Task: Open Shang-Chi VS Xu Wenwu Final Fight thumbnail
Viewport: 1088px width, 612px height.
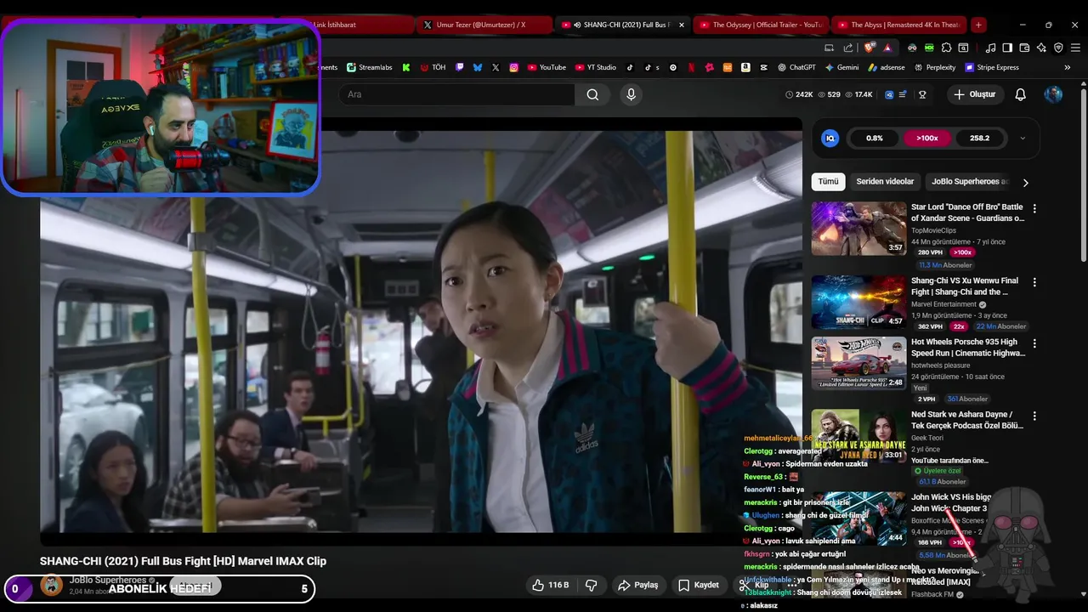Action: point(858,302)
